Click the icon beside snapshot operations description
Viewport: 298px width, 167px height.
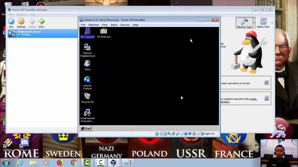(x=266, y=98)
